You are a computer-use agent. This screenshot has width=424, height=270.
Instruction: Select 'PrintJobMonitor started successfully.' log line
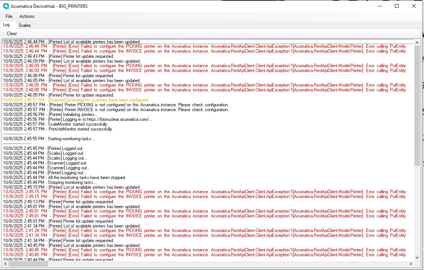click(x=58, y=129)
